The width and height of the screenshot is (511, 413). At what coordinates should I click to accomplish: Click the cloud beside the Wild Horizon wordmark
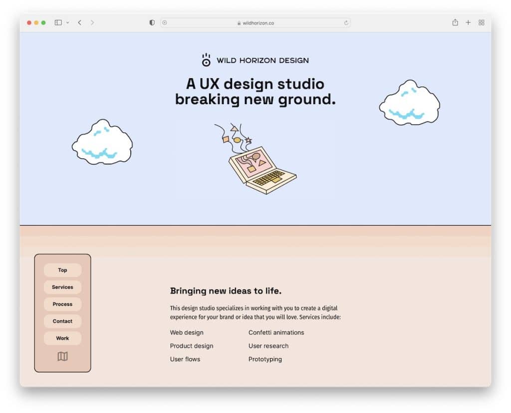point(410,103)
